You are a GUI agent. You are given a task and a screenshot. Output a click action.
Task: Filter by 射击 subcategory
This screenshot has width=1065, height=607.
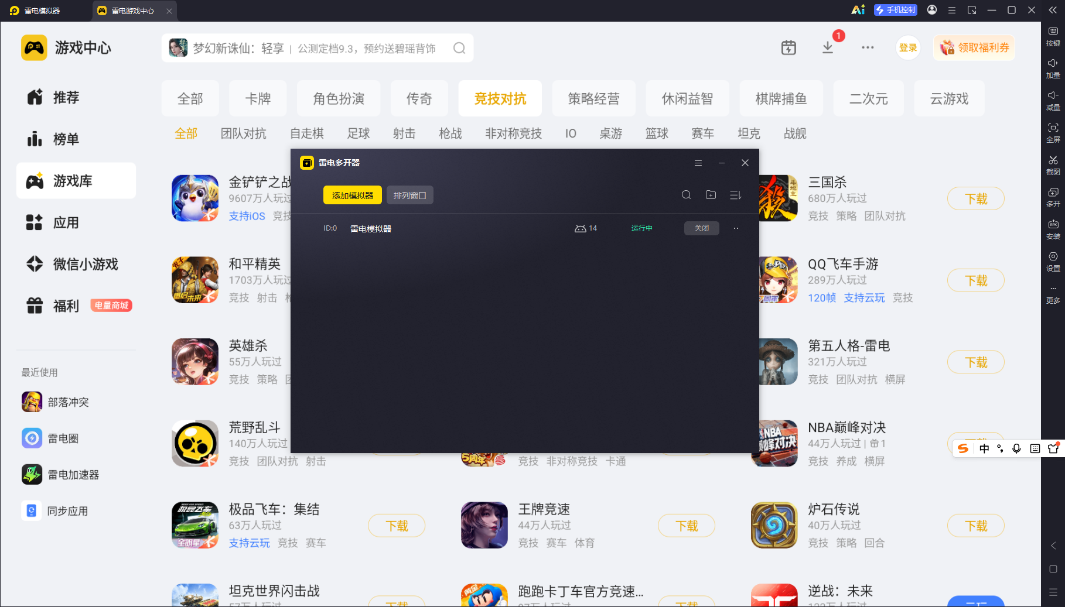pos(404,133)
